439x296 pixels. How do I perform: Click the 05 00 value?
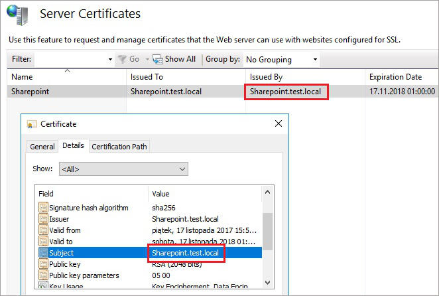tap(161, 275)
